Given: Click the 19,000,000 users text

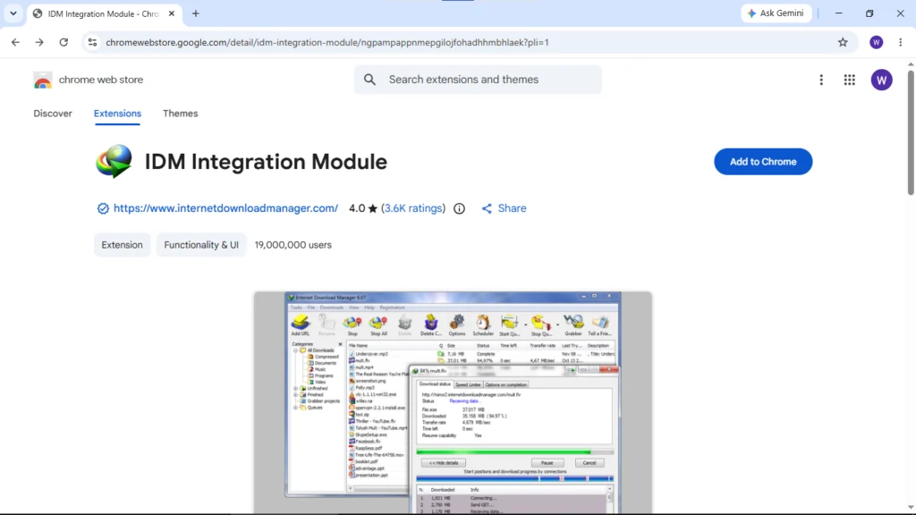Looking at the screenshot, I should 293,245.
